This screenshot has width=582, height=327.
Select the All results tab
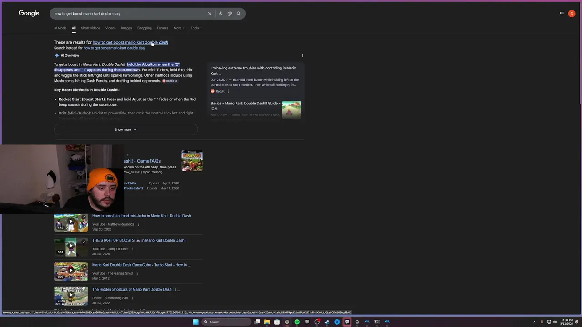pyautogui.click(x=74, y=28)
